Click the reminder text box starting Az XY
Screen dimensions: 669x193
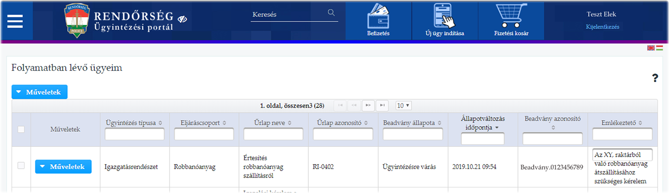pos(623,155)
